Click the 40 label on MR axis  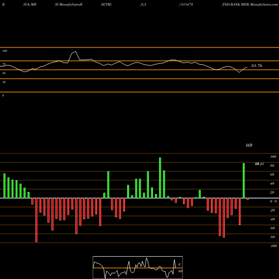[x=272, y=184]
